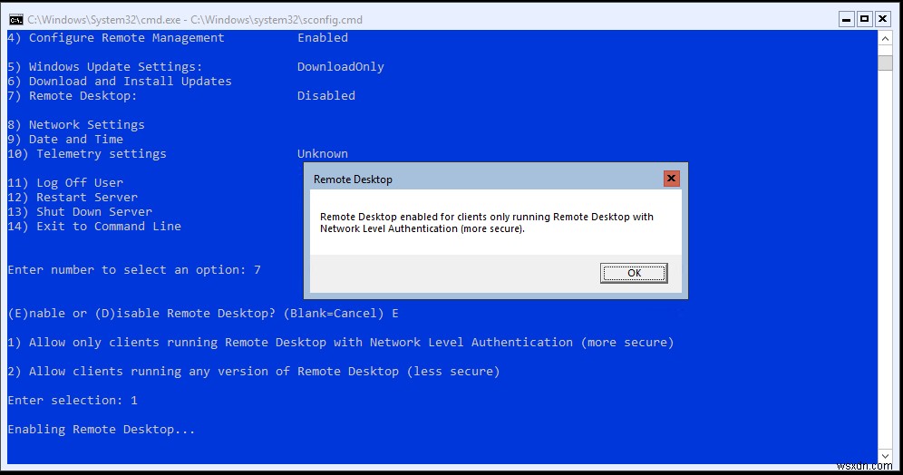The width and height of the screenshot is (903, 475).
Task: Click the 'Enabling Remote Desktop...' line
Action: pos(102,430)
